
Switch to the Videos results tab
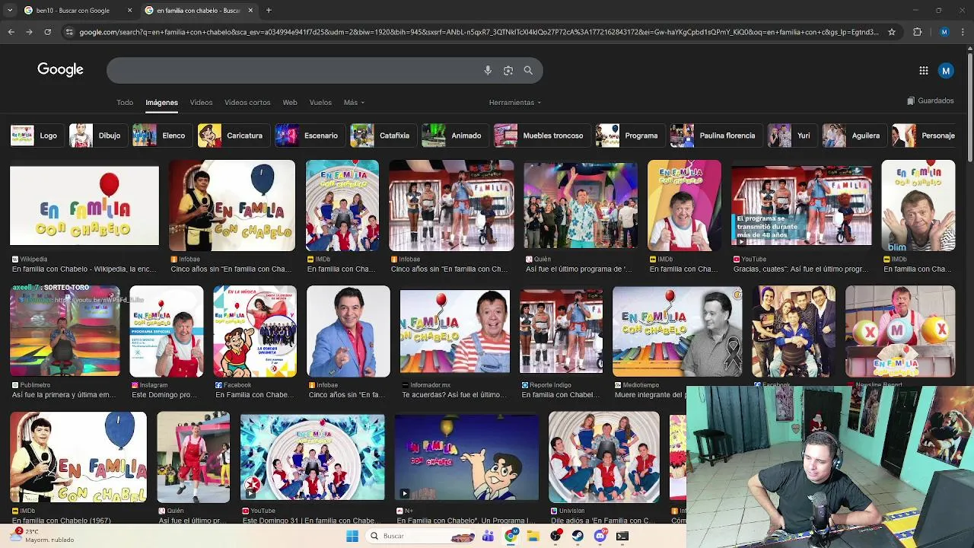tap(201, 102)
